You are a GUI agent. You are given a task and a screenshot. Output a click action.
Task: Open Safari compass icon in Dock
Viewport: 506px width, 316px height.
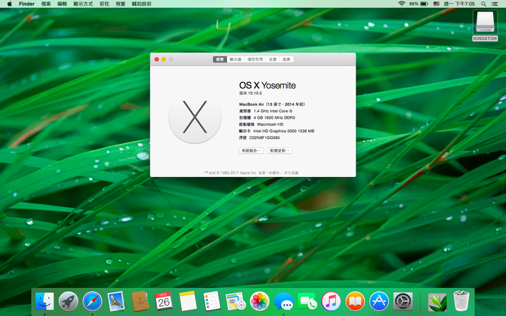point(92,301)
